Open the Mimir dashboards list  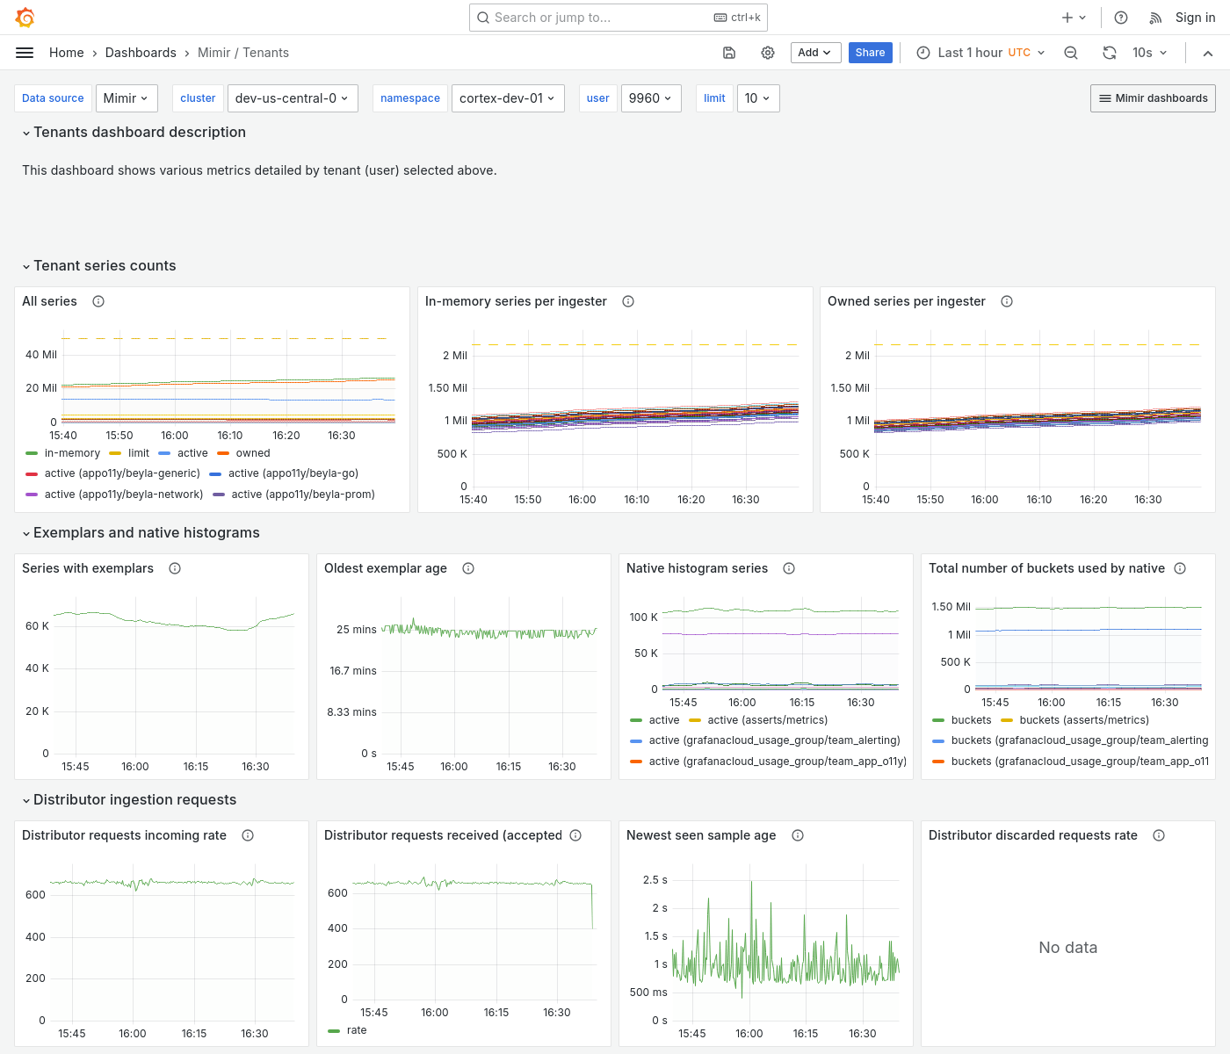tap(1152, 98)
